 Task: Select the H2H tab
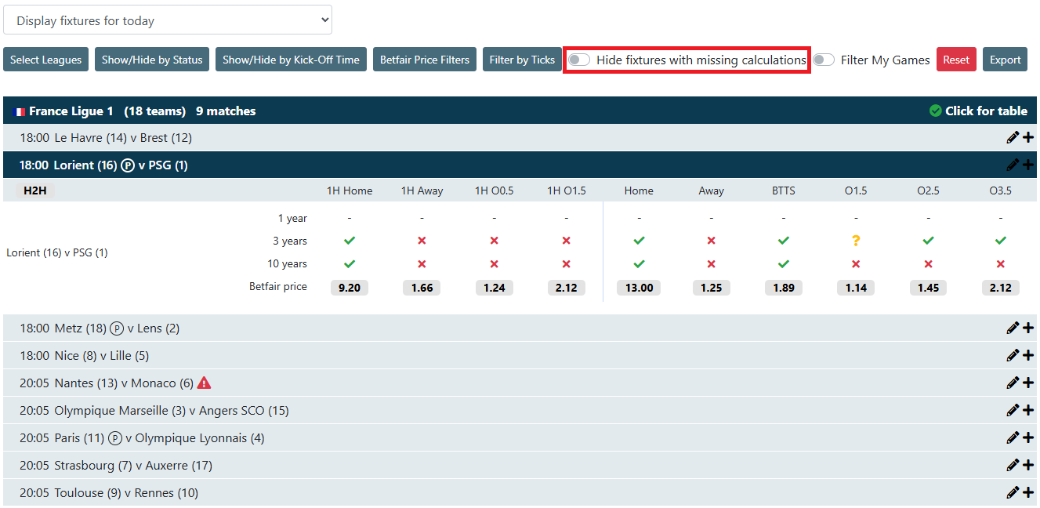(35, 190)
